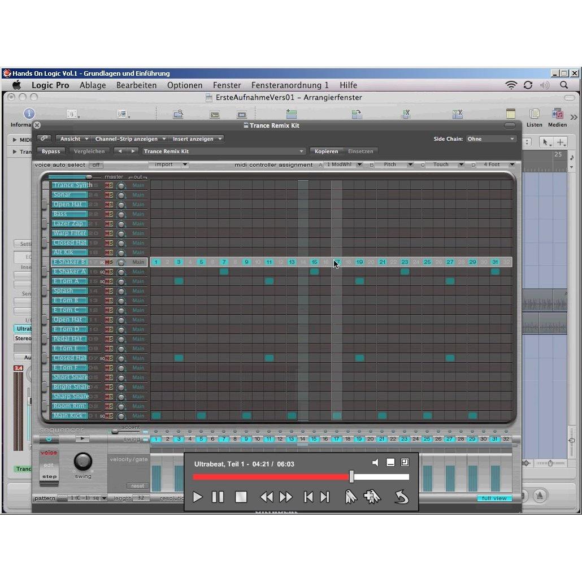Viewport: 582px width, 582px height.
Task: Click the link chain icon in plugin header
Action: pyautogui.click(x=44, y=138)
